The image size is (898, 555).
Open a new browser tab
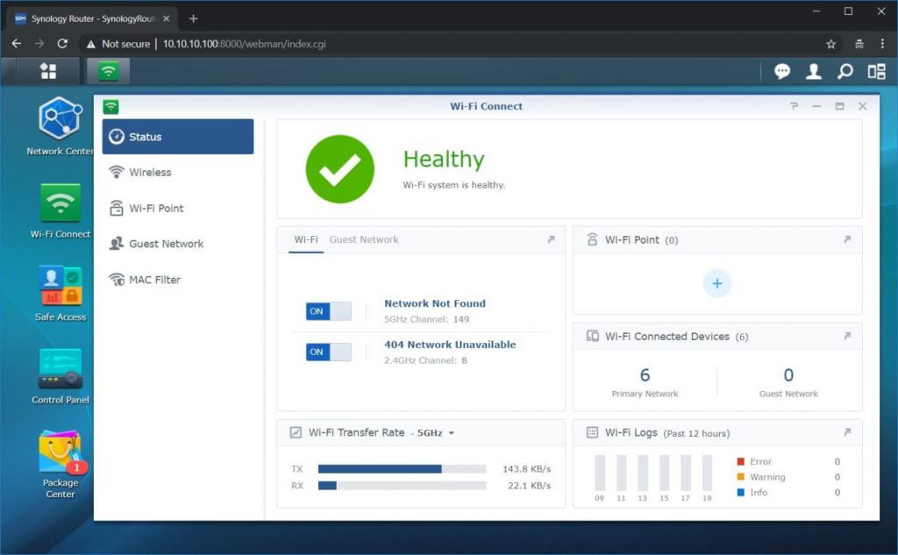[194, 18]
